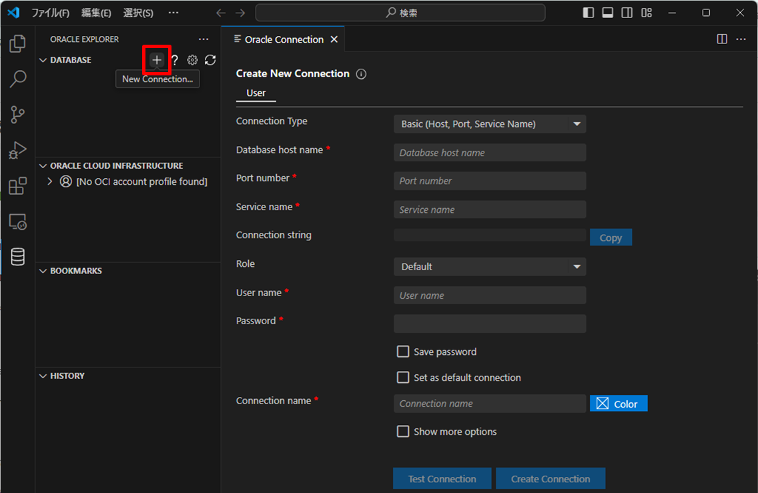Open Database settings gear icon

(x=192, y=60)
